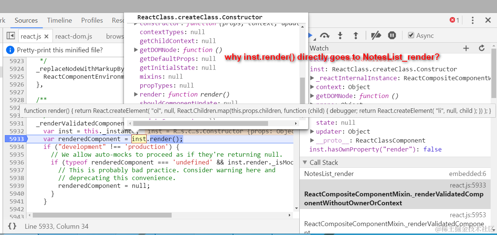Image resolution: width=497 pixels, height=235 pixels.
Task: Select react.js:5933 call stack frame
Action: (x=395, y=194)
